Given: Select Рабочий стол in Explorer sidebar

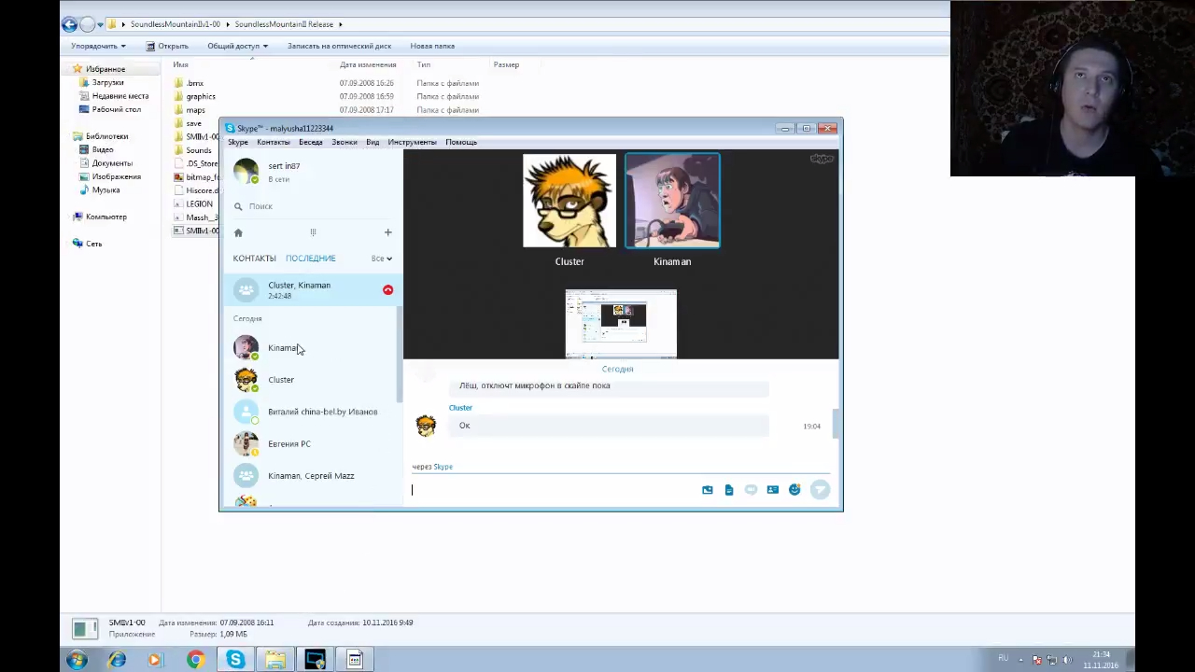Looking at the screenshot, I should pyautogui.click(x=117, y=109).
